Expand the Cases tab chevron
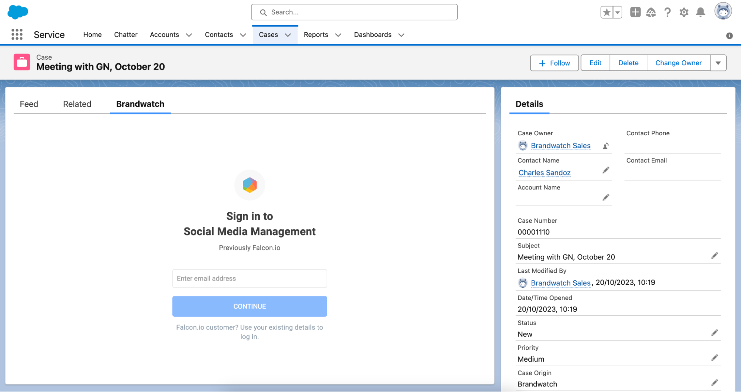This screenshot has height=392, width=741. click(x=288, y=35)
